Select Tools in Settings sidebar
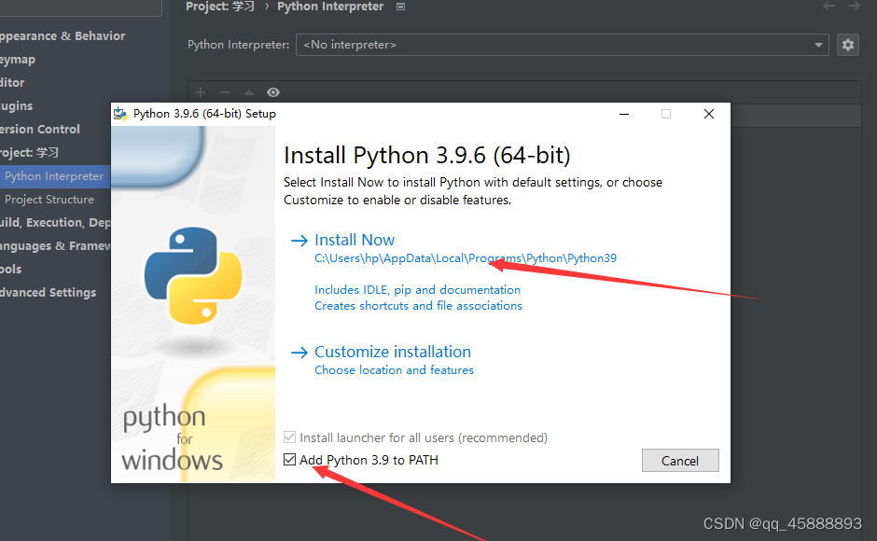Image resolution: width=877 pixels, height=541 pixels. pos(10,270)
